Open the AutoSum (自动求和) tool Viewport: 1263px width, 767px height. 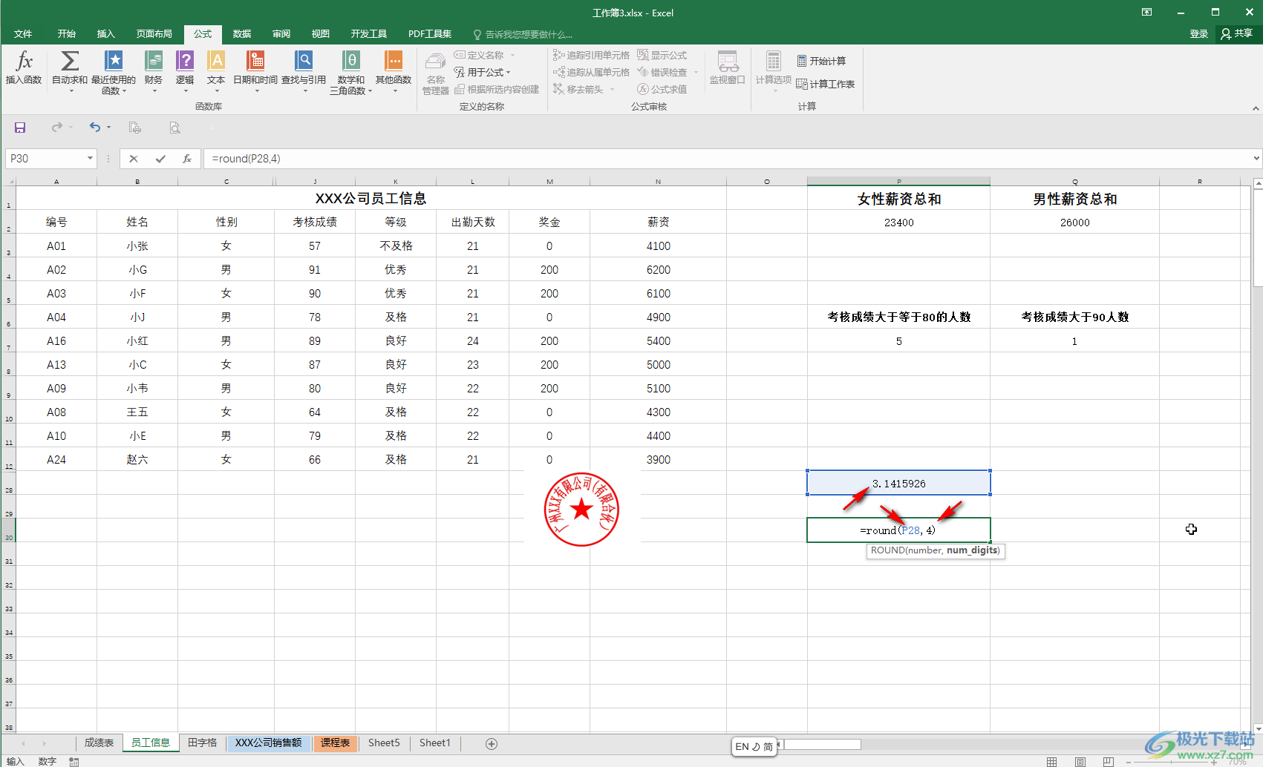(x=70, y=71)
